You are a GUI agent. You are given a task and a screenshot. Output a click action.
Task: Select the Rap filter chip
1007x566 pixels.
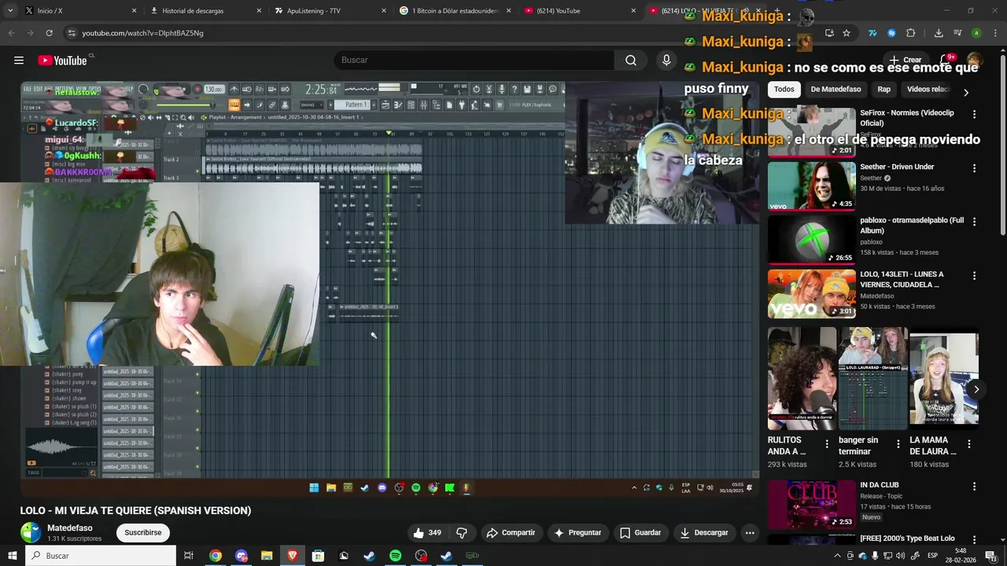(884, 90)
